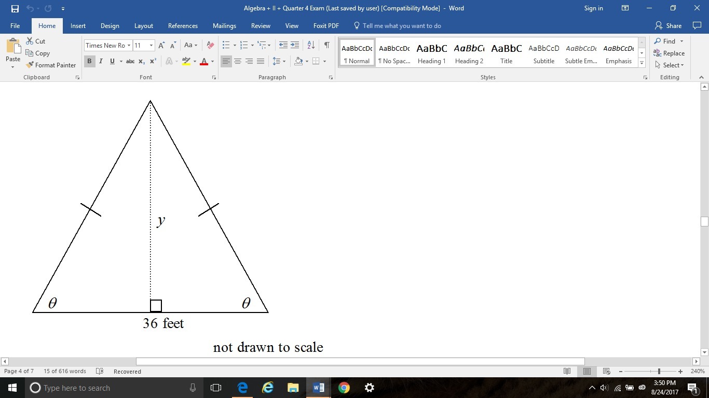Open the Insert ribbon tab
Screen dimensions: 709x398
pos(78,26)
